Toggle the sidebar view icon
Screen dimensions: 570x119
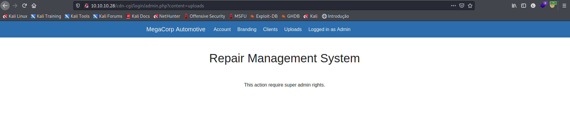(524, 6)
